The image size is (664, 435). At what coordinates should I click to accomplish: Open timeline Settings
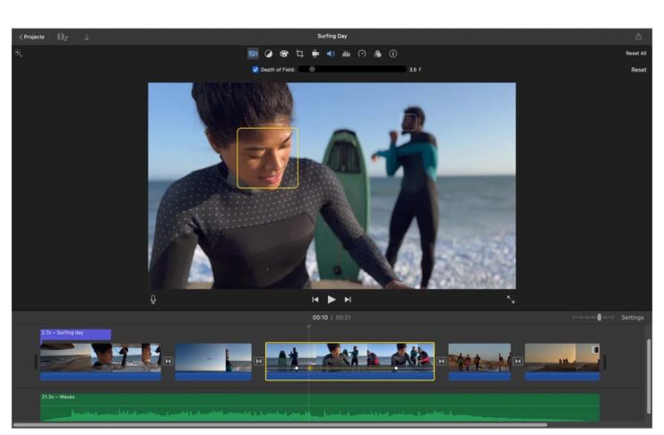(632, 317)
